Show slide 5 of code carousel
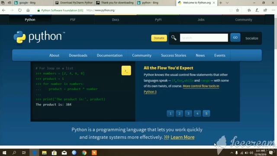This screenshot has width=277, height=156. click(206, 114)
